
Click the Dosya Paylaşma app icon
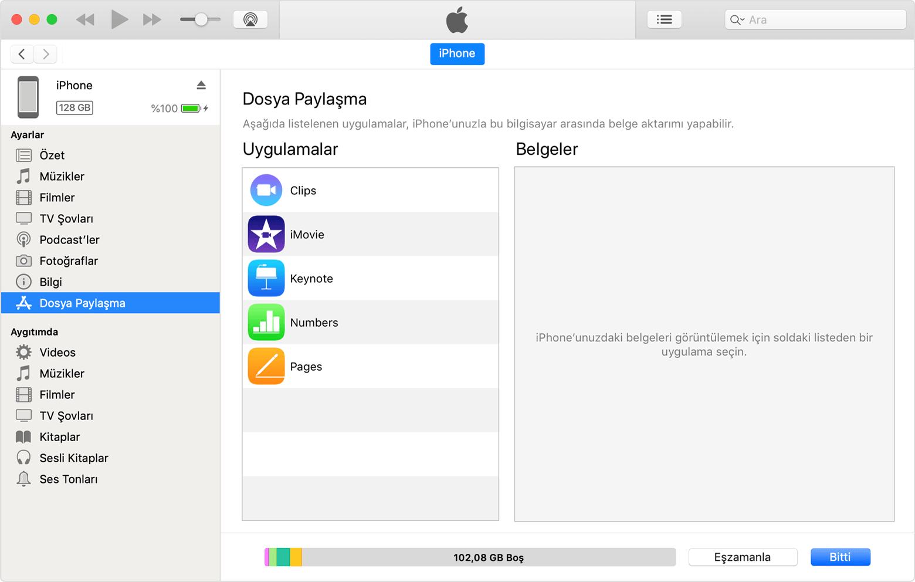point(23,303)
